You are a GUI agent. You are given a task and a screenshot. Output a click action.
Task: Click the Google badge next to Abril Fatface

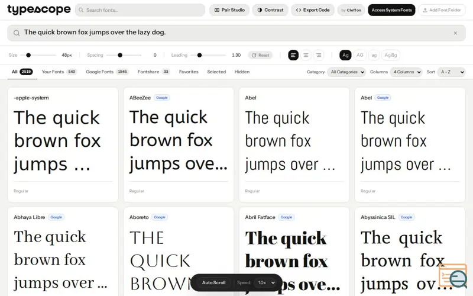[x=286, y=217]
